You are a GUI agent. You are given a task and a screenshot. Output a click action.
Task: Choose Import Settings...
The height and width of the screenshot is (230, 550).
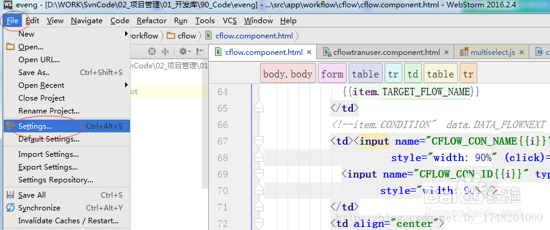(67, 154)
